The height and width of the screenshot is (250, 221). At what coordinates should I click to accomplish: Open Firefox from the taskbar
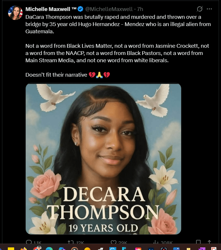tap(24, 249)
